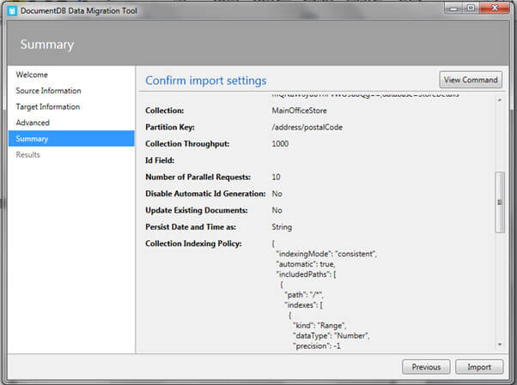Click the DocumentDB app icon in title bar
The height and width of the screenshot is (385, 517).
pos(12,11)
